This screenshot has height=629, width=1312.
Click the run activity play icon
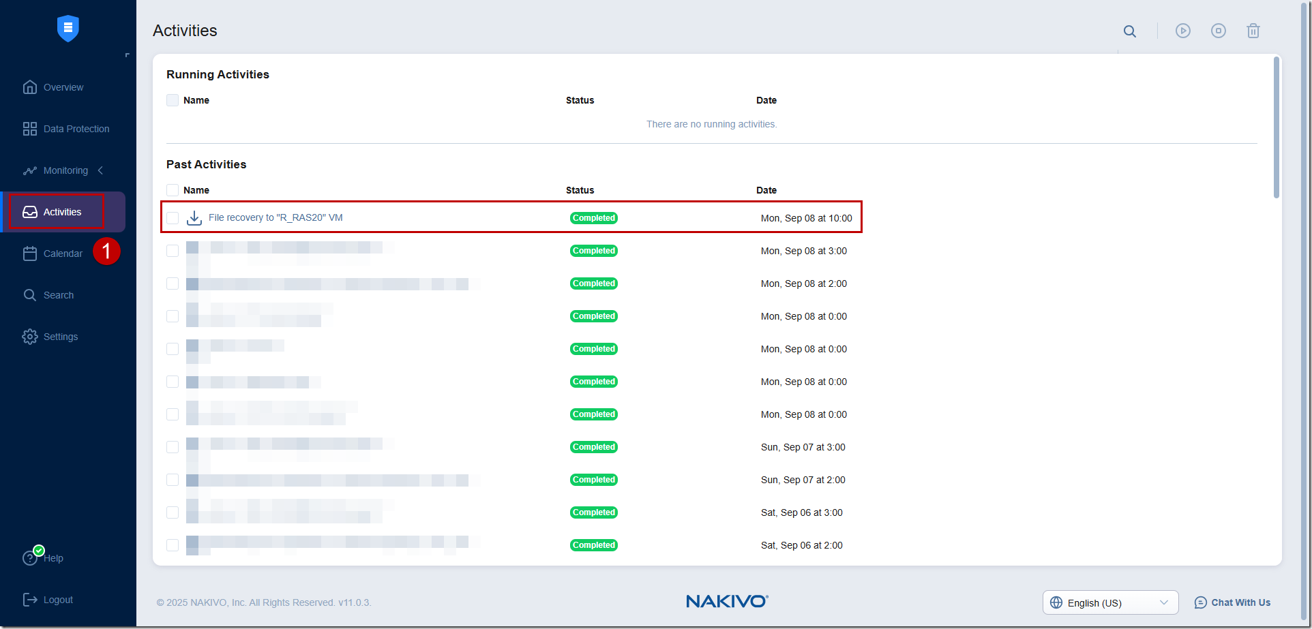tap(1183, 31)
